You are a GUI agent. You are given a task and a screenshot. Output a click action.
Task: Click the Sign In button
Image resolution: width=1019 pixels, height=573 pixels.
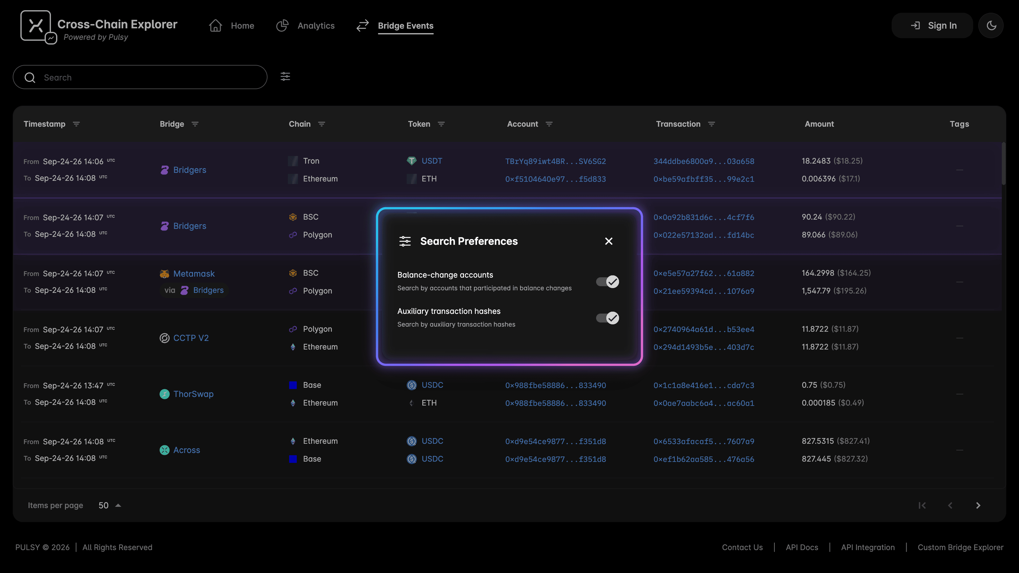point(932,26)
